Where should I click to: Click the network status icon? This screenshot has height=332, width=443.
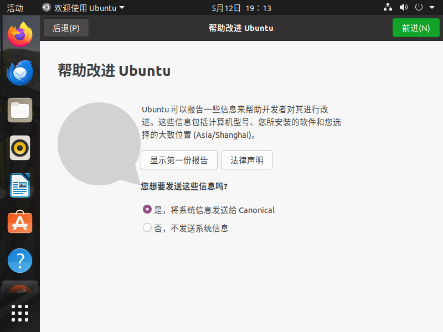point(388,7)
